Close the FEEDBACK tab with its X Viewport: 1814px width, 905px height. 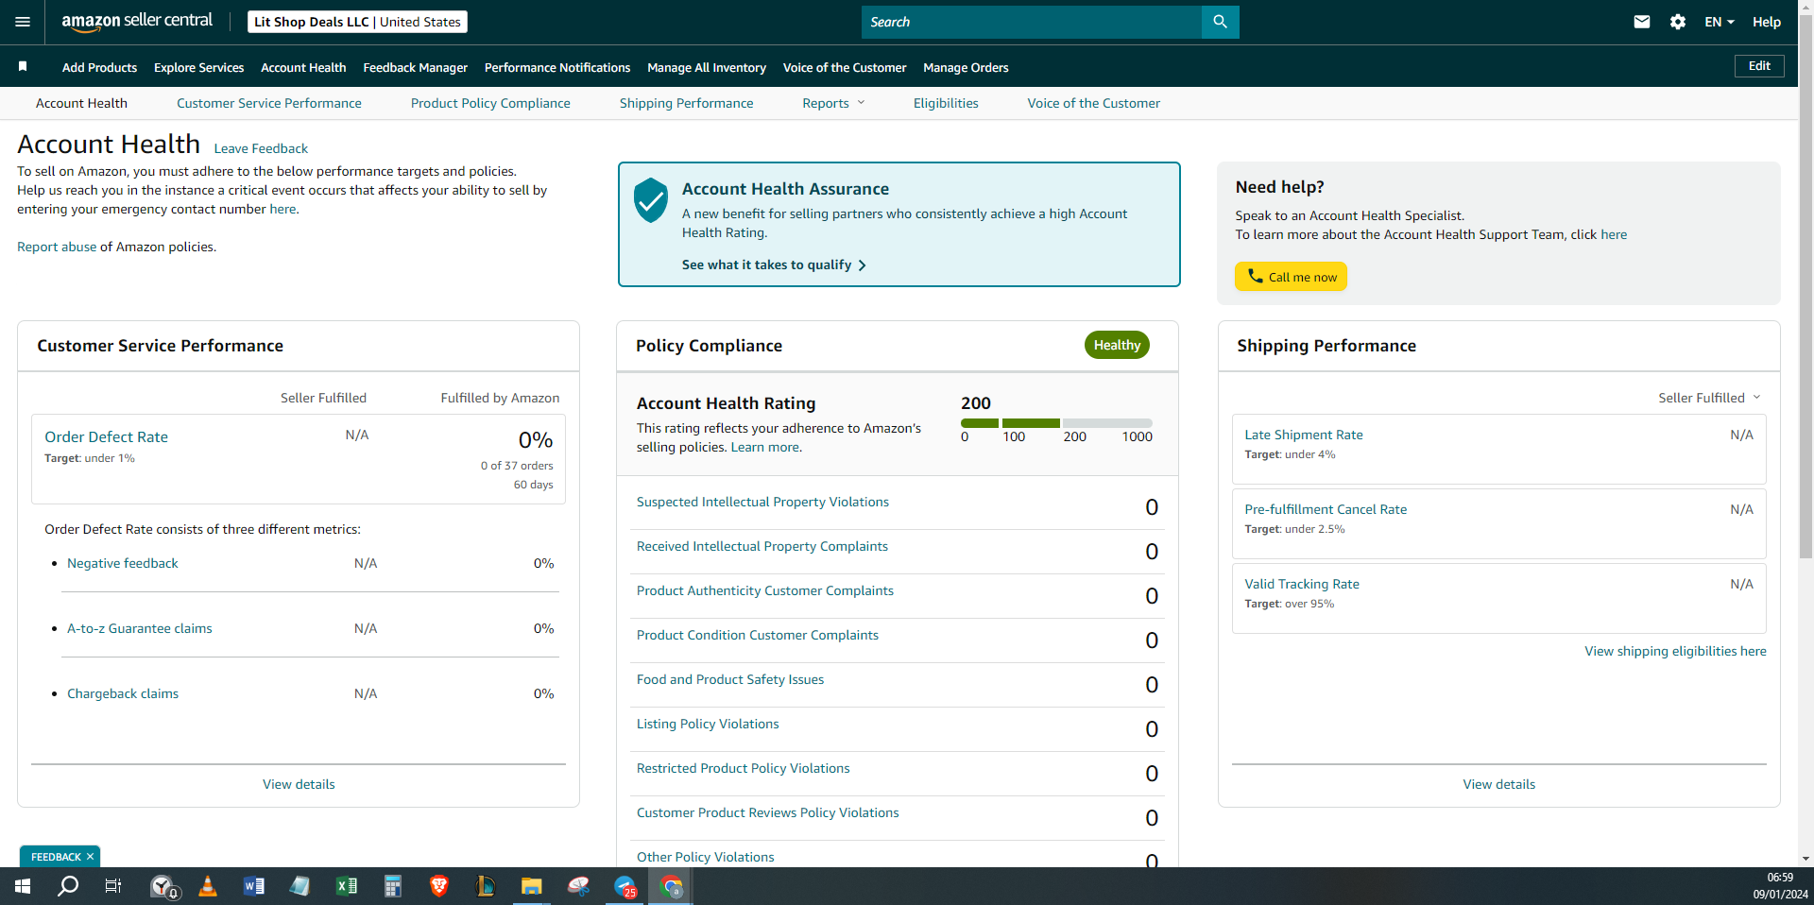coord(90,857)
